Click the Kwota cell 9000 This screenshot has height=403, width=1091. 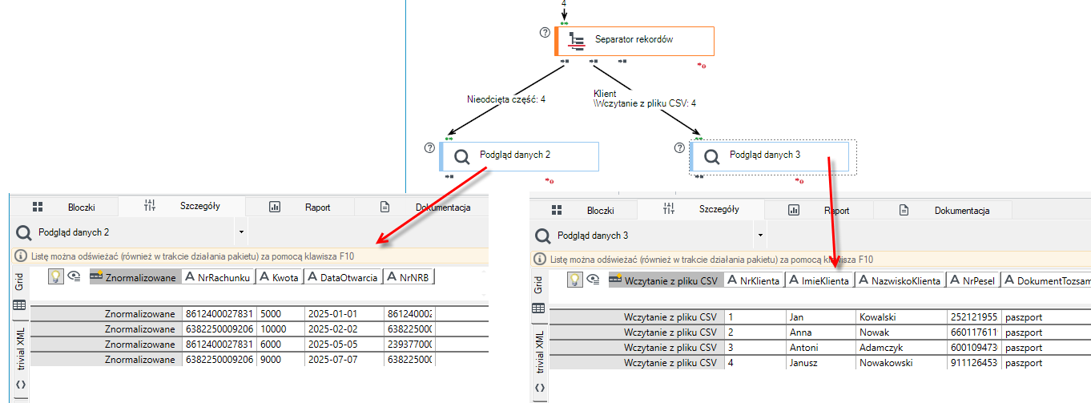280,359
